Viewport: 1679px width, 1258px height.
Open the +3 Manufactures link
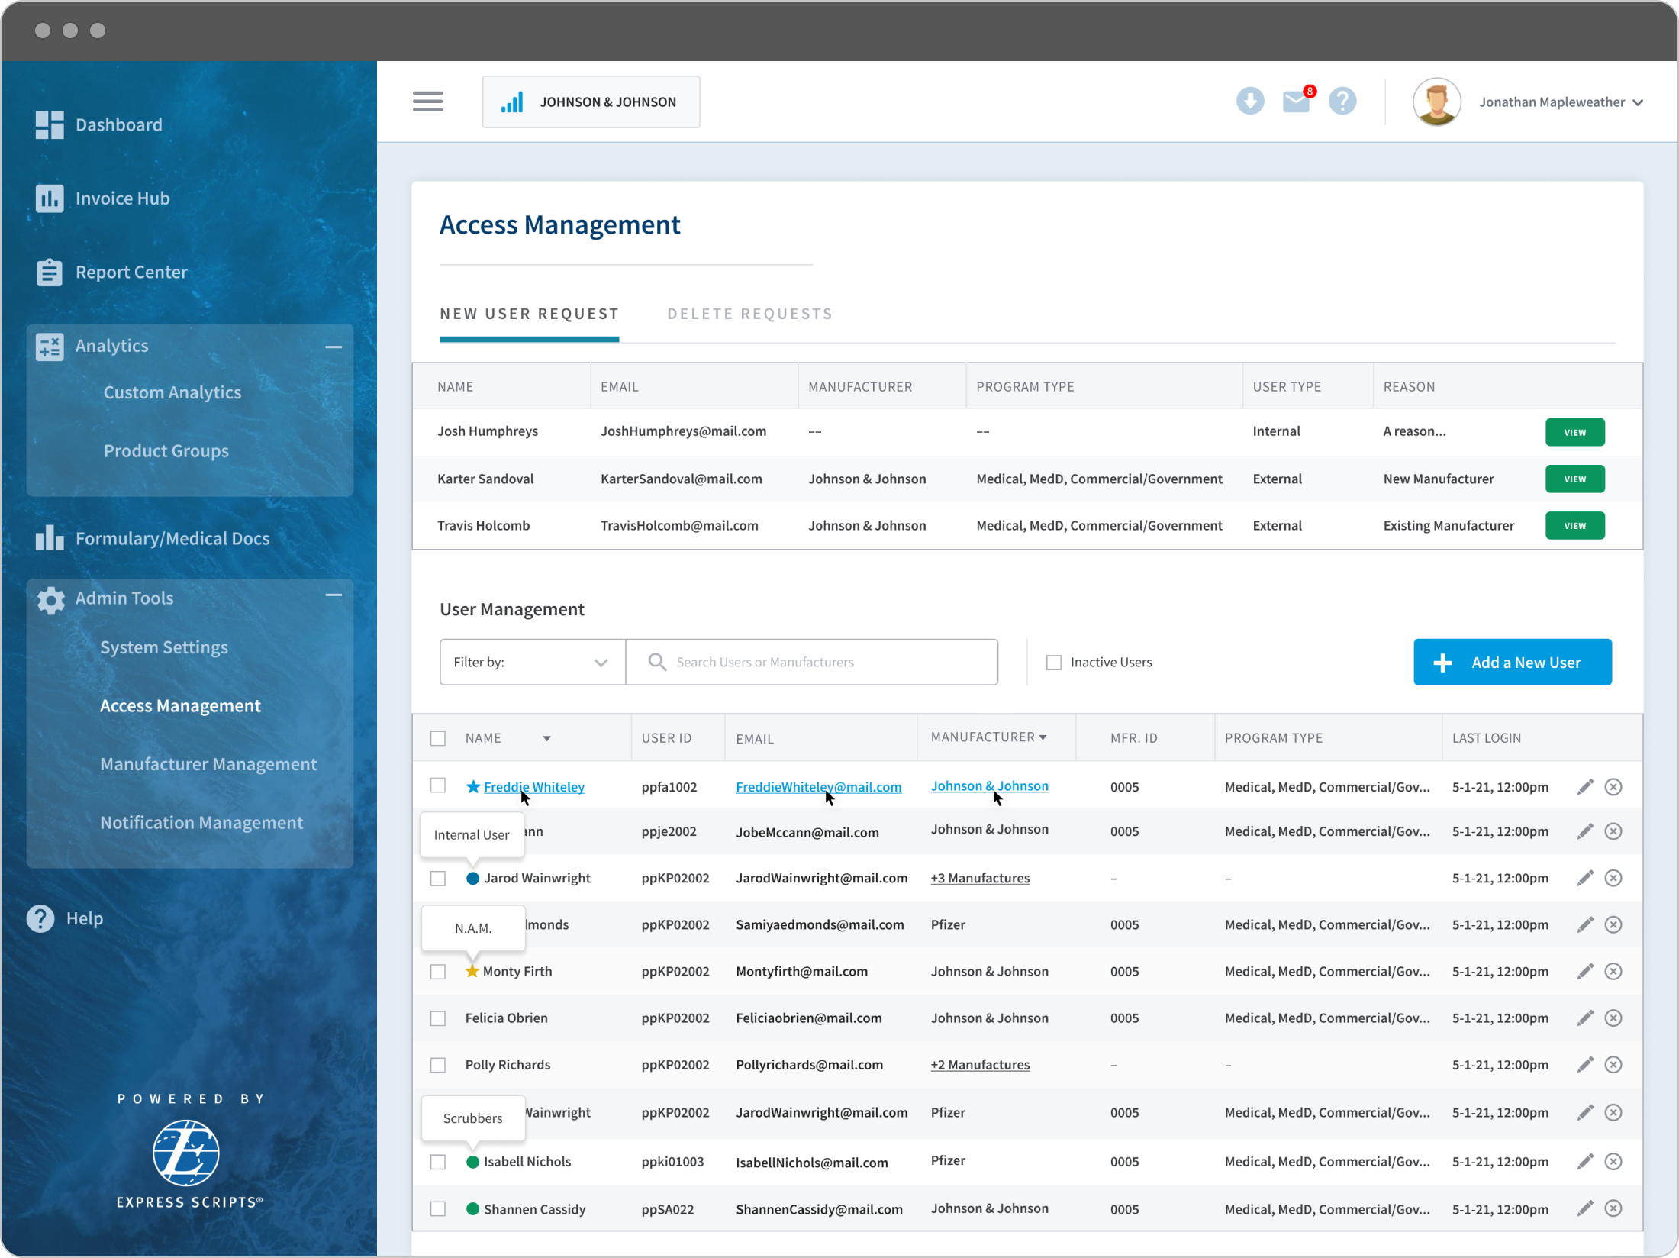tap(980, 879)
